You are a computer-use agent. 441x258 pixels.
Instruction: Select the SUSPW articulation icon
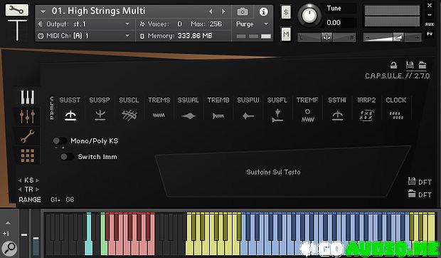click(248, 115)
